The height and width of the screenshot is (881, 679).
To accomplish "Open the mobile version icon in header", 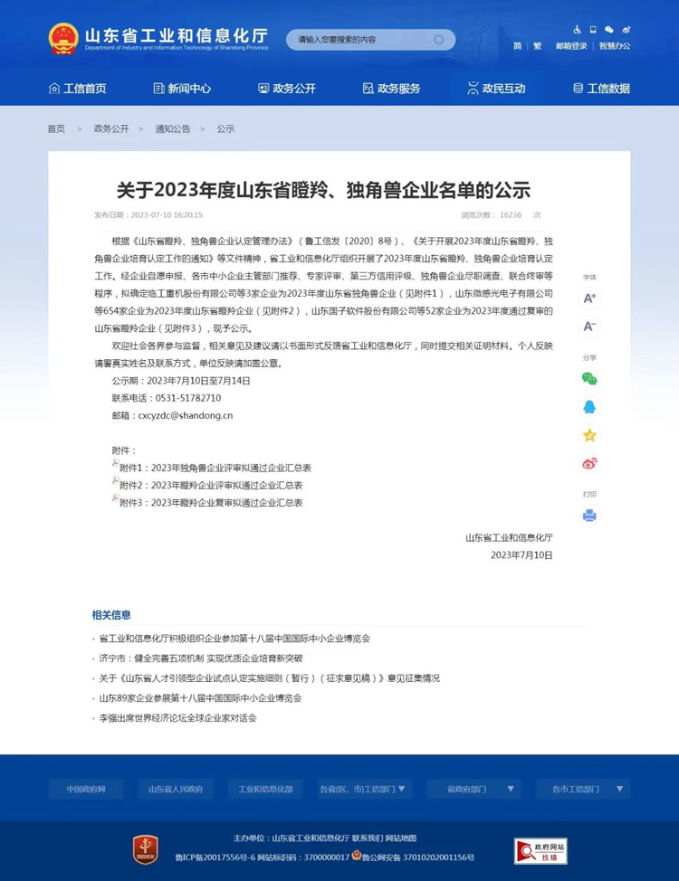I will [x=593, y=29].
